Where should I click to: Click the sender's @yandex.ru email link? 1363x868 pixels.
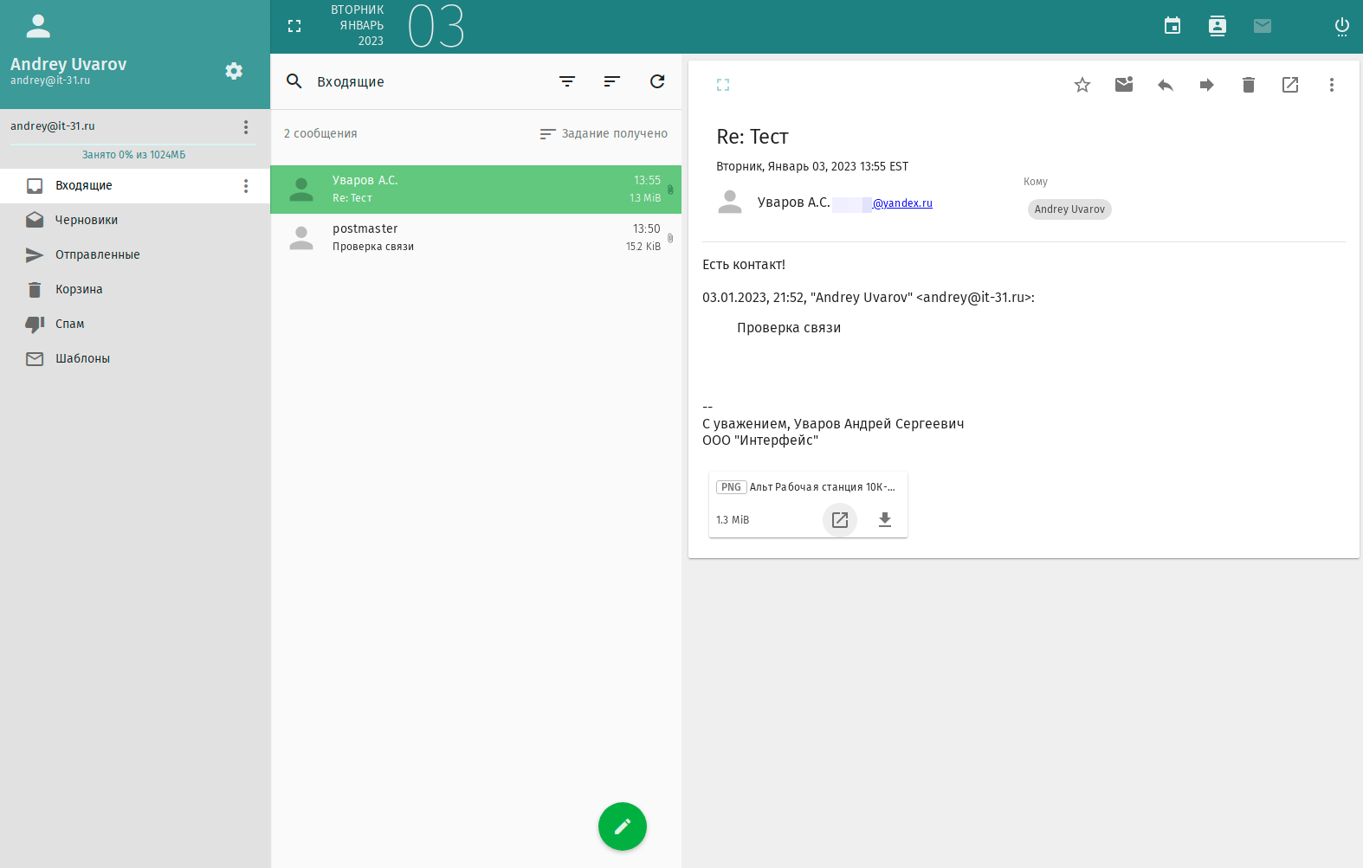coord(902,203)
